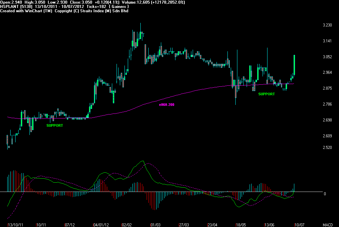The width and height of the screenshot is (339, 227).
Task: Click the 23/04 date axis marker
Action: 212,225
